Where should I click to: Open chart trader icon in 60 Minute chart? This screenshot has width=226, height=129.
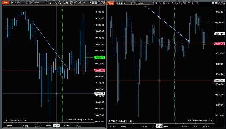(x=76, y=3)
